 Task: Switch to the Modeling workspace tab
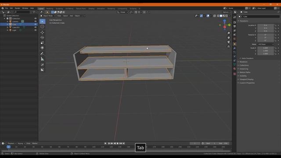(50, 9)
